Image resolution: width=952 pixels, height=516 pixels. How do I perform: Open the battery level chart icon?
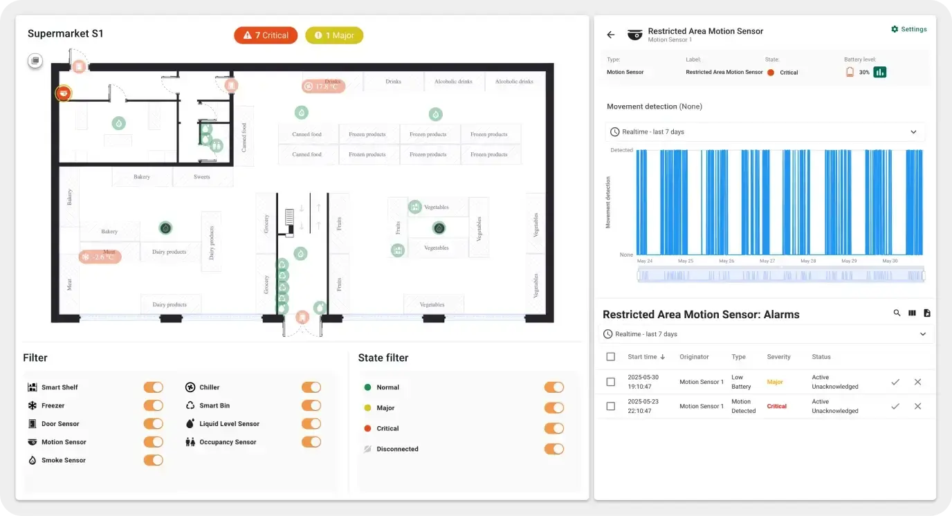[x=879, y=72]
